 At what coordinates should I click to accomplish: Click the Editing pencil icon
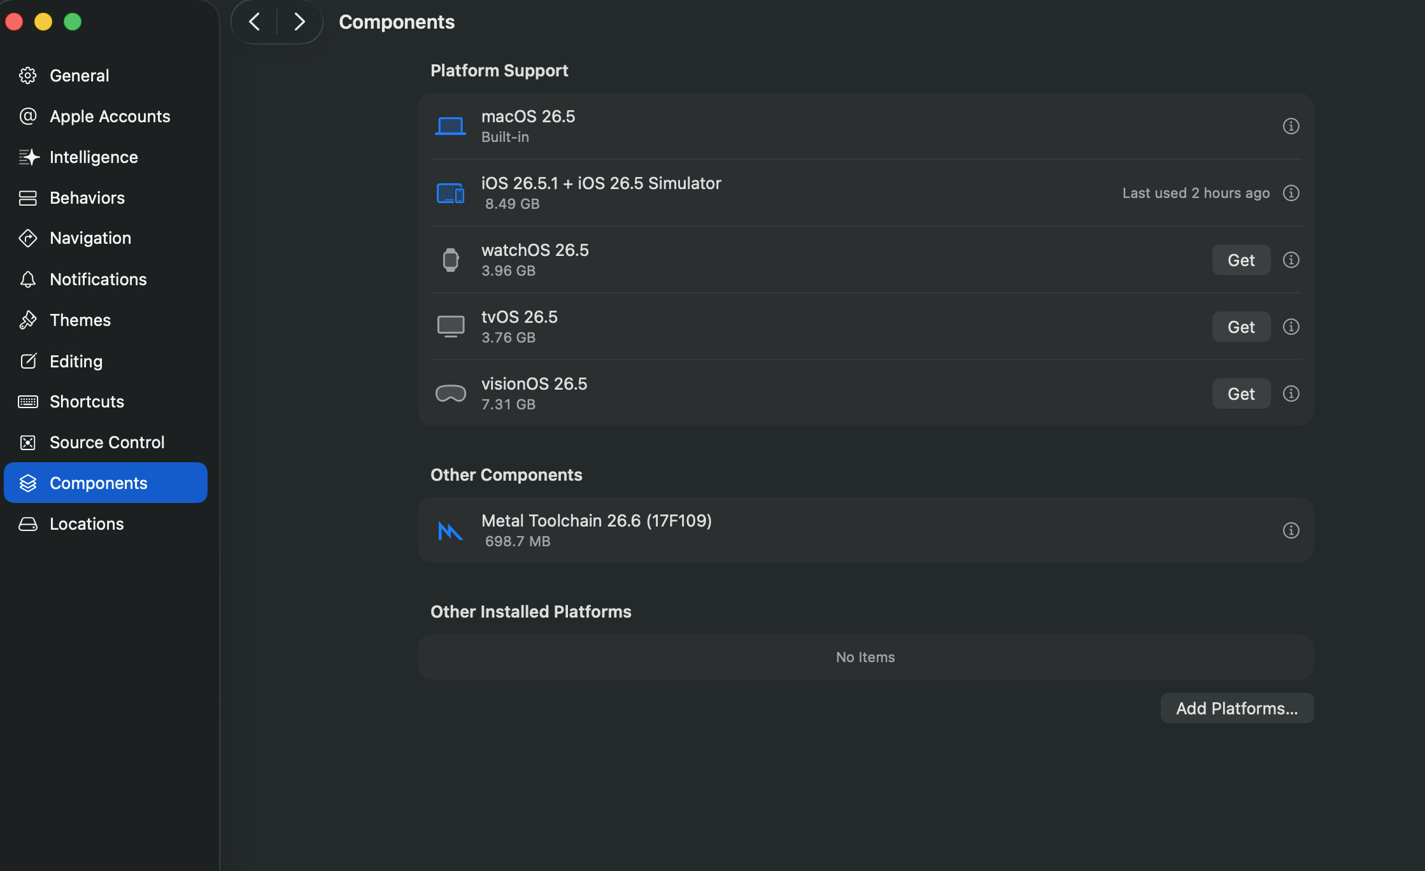coord(28,361)
